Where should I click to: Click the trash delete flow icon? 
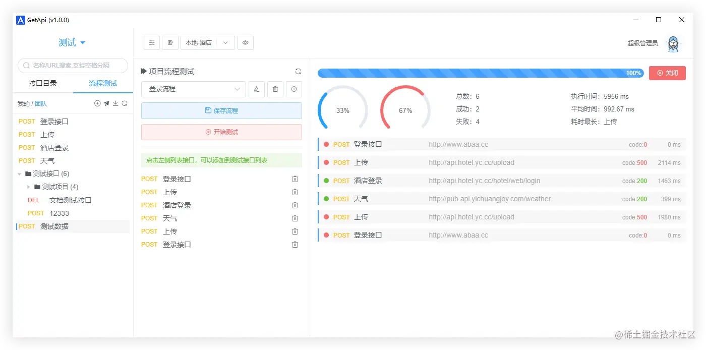(x=275, y=89)
